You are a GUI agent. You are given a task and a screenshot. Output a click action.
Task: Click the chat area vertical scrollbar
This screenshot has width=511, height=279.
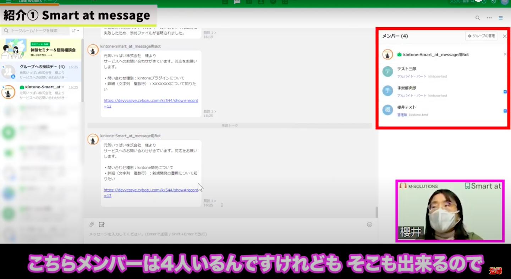point(377,212)
